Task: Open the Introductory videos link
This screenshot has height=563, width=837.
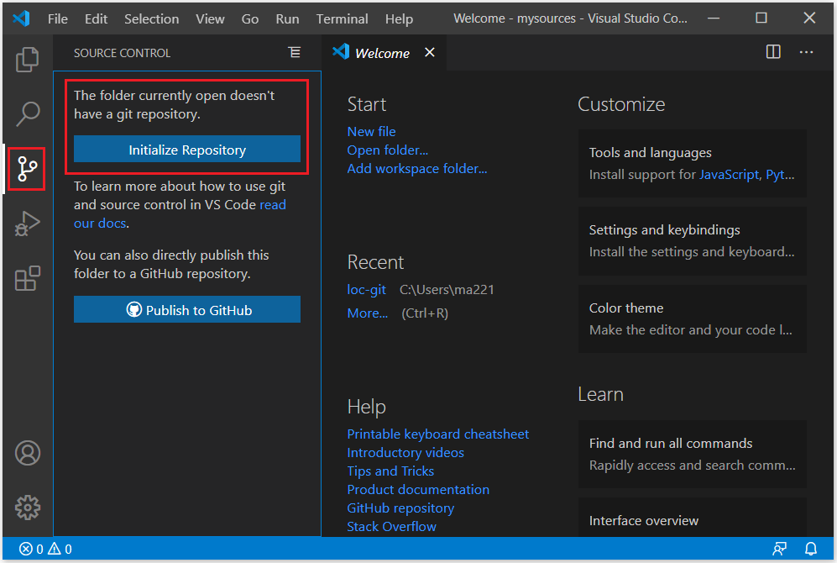Action: 405,452
